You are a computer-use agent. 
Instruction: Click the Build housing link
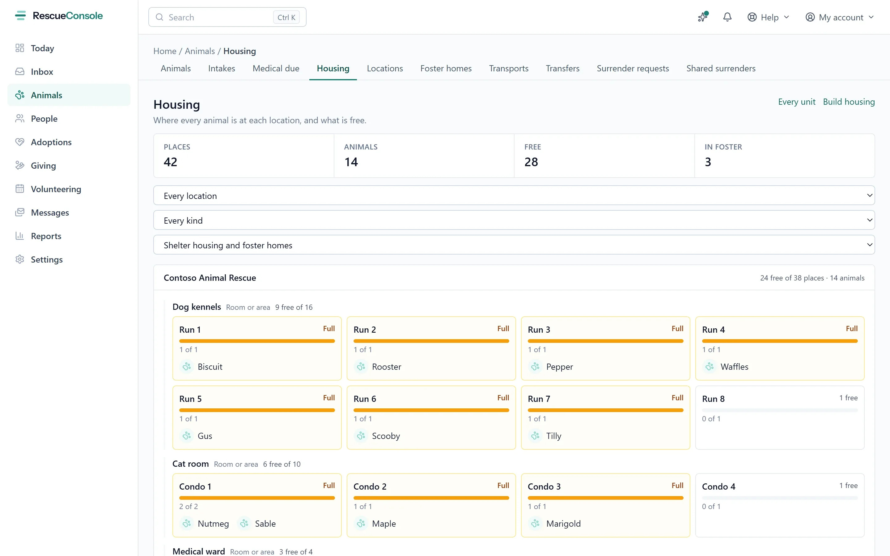849,102
